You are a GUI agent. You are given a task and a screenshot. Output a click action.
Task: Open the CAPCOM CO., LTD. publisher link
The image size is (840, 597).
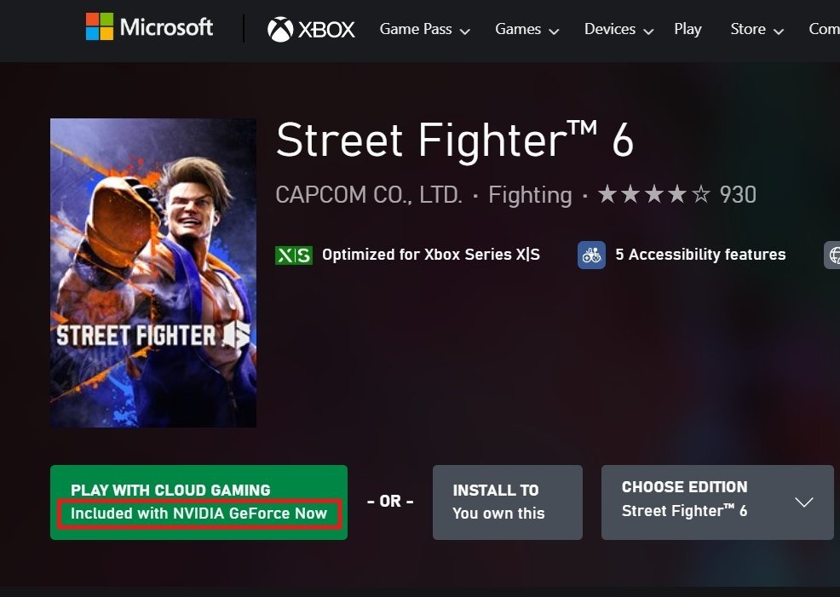[369, 195]
